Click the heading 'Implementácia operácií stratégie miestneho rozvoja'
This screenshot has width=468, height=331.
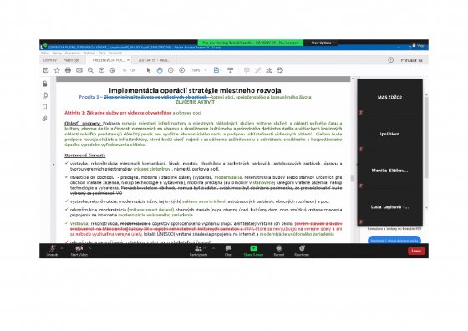pos(195,90)
